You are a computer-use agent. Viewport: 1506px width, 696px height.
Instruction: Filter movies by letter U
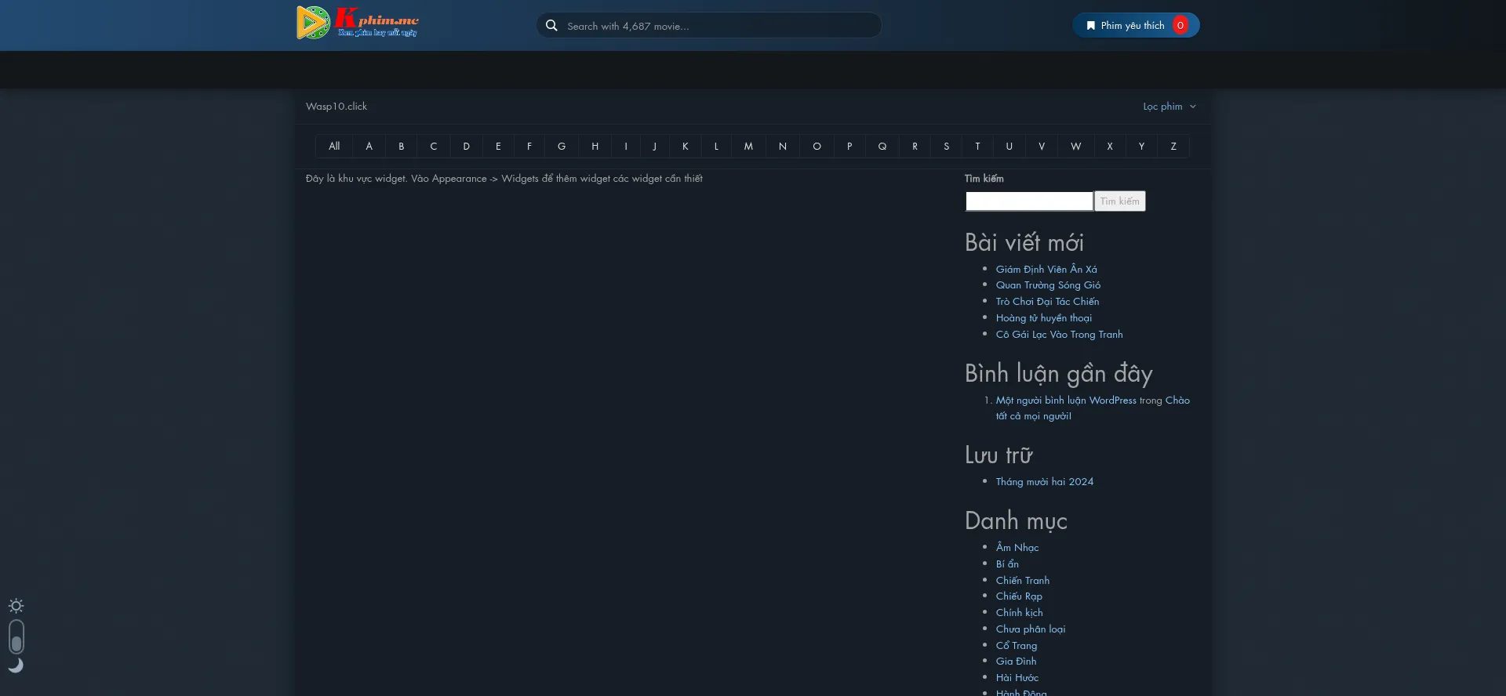[1009, 147]
